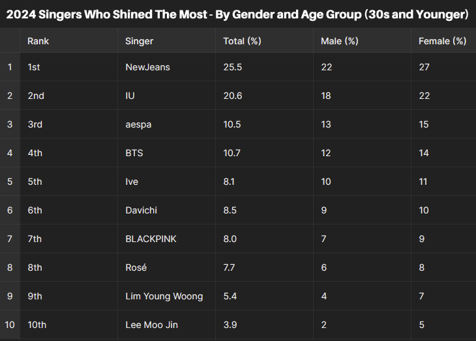Click male value 6 in Rosé row
Image resolution: width=476 pixels, height=341 pixels.
324,267
